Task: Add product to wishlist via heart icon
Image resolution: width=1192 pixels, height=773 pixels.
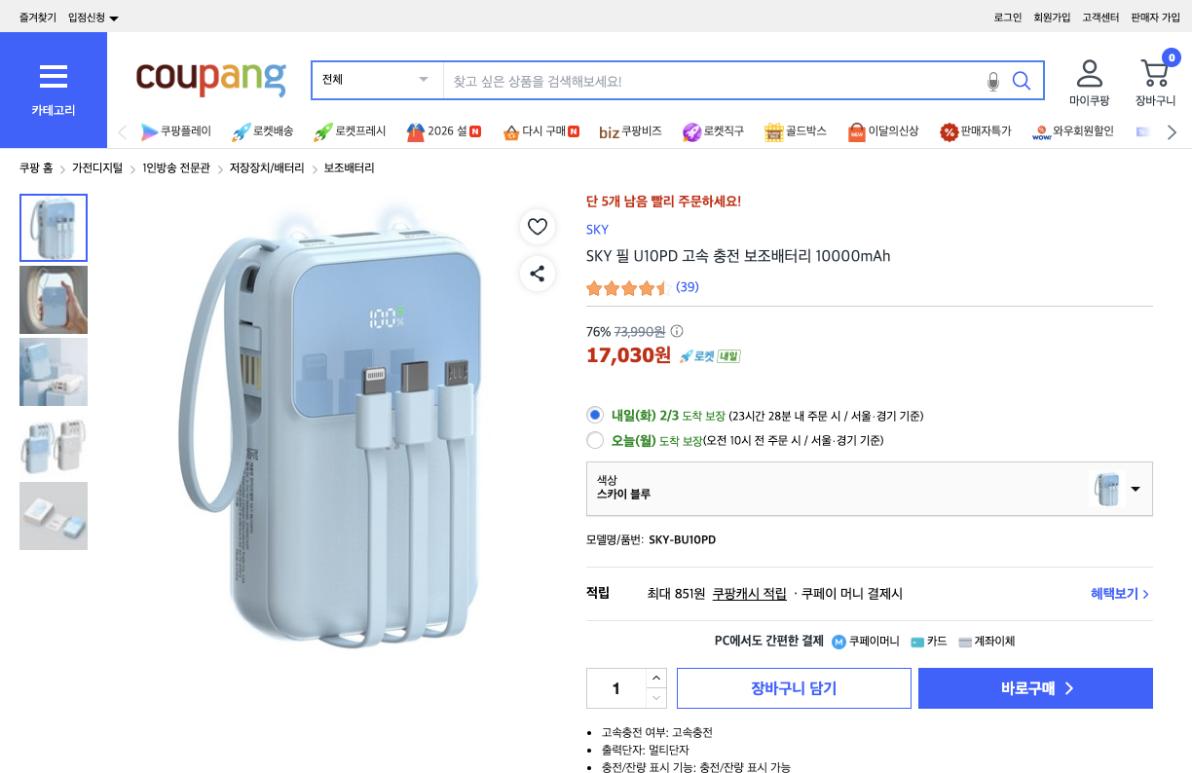Action: coord(537,227)
